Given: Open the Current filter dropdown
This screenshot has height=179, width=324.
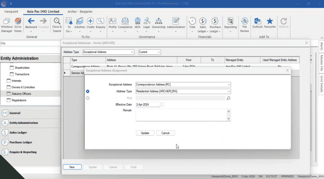Looking at the screenshot, I should click(x=159, y=52).
